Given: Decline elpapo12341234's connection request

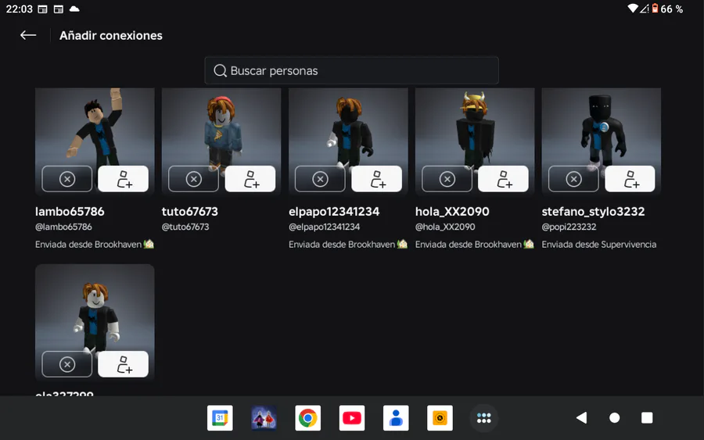Looking at the screenshot, I should pos(320,179).
